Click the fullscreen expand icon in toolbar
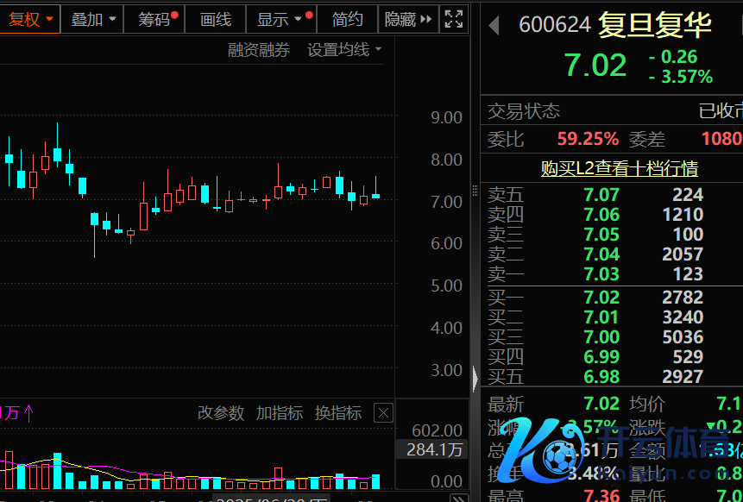 click(x=453, y=19)
